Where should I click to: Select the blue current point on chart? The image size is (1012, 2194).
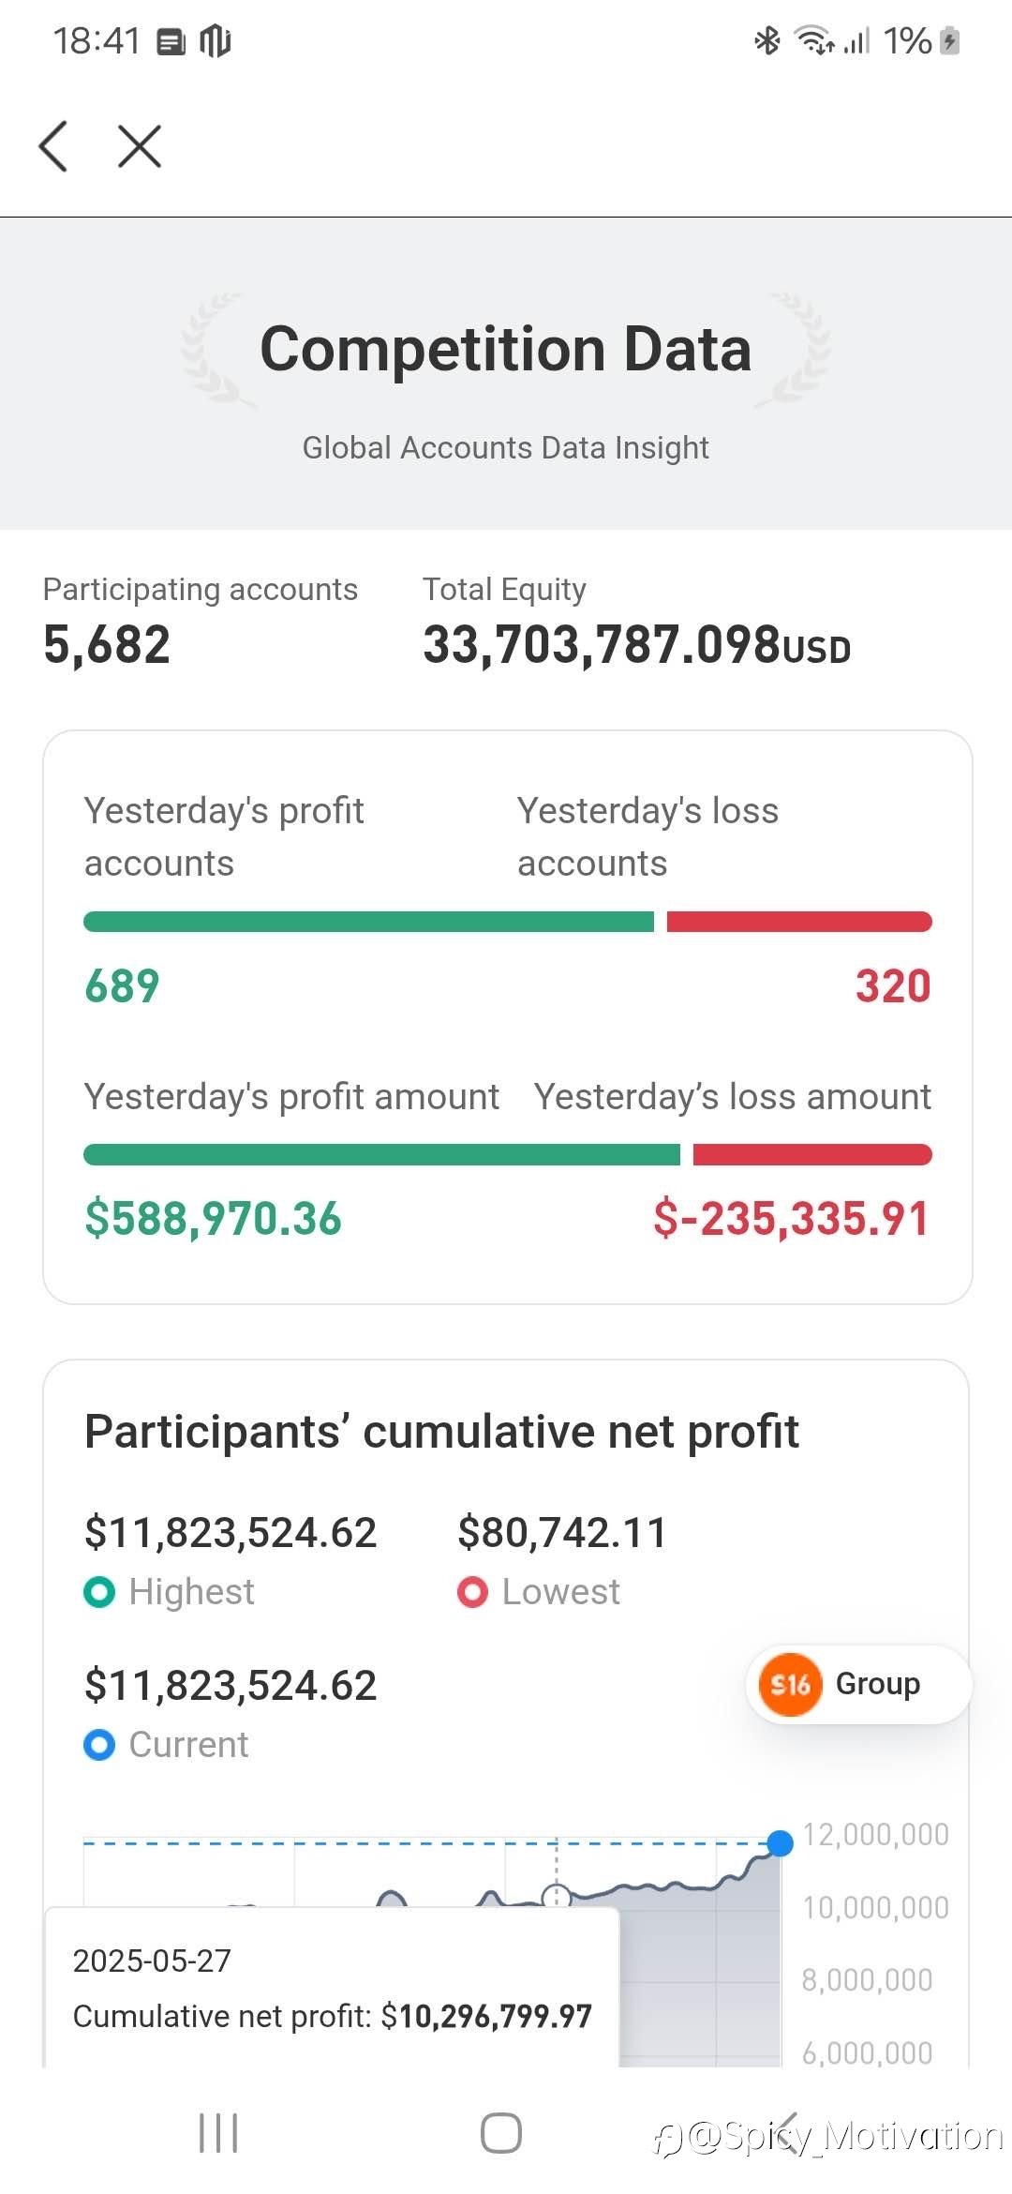click(x=780, y=1842)
